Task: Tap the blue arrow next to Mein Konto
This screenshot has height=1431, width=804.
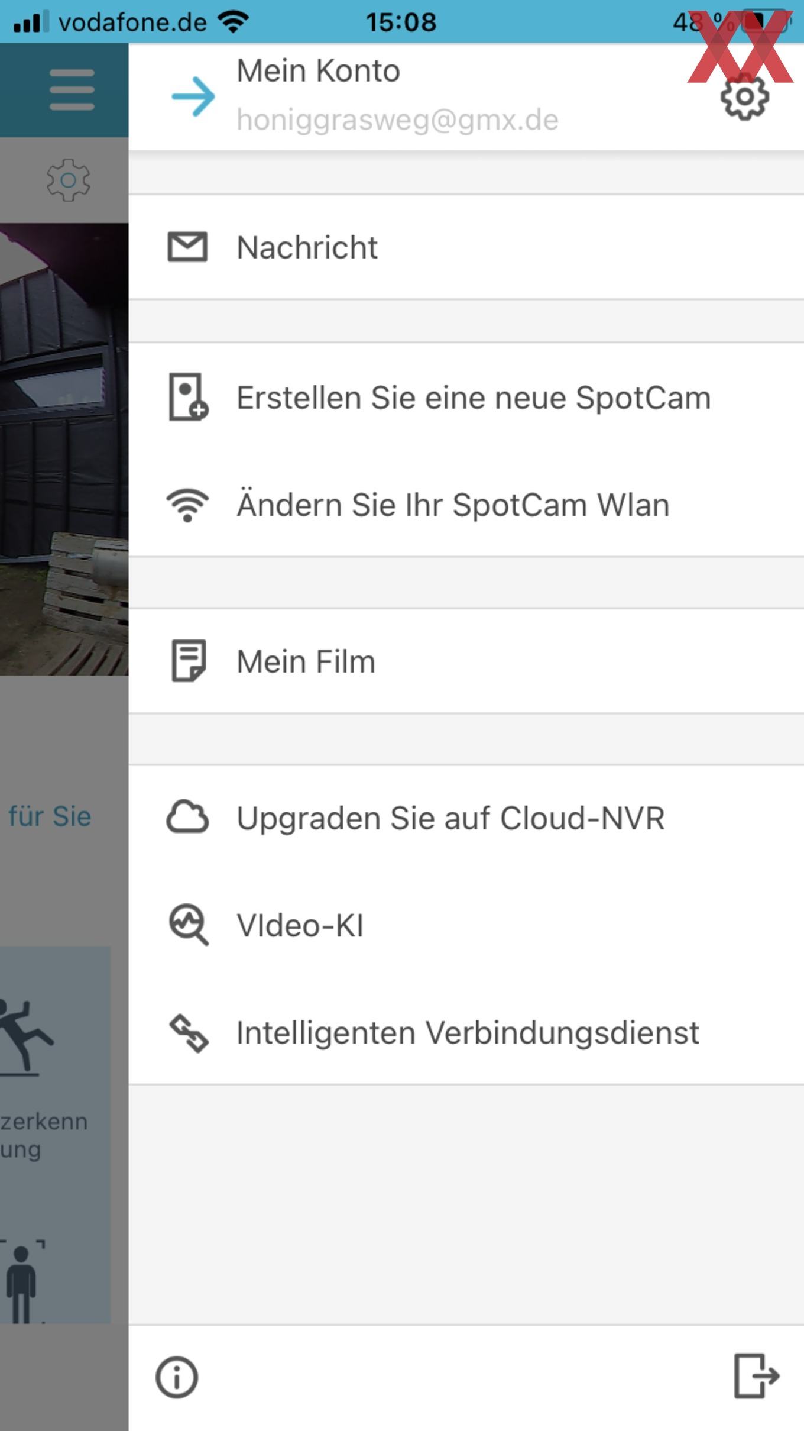Action: tap(193, 96)
